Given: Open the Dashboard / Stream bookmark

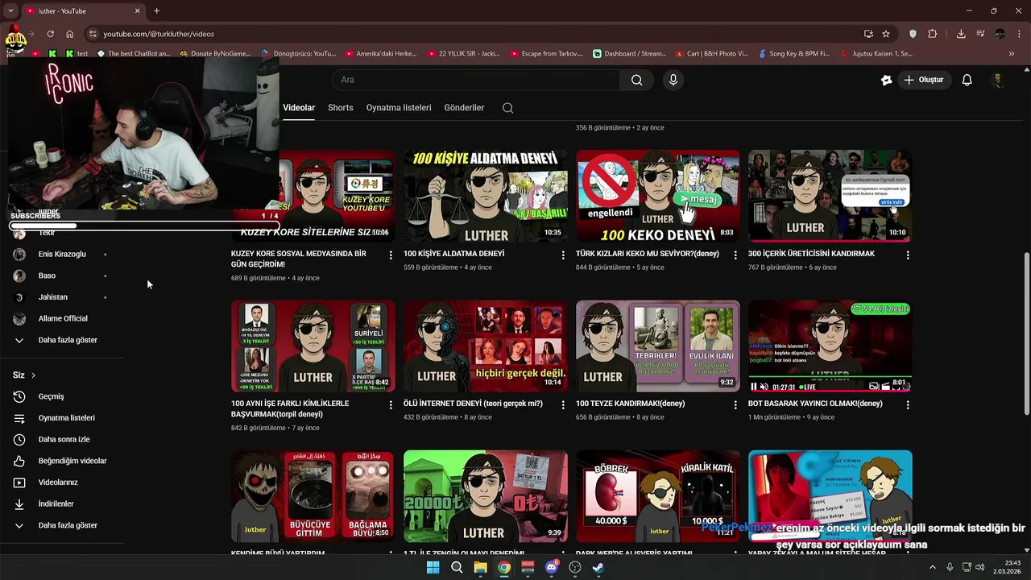Looking at the screenshot, I should pos(629,54).
